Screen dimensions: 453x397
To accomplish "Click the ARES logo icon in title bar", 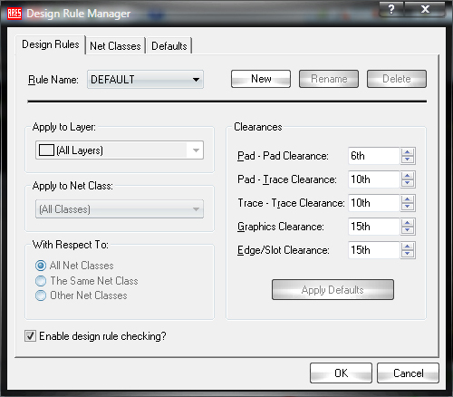I will 14,14.
